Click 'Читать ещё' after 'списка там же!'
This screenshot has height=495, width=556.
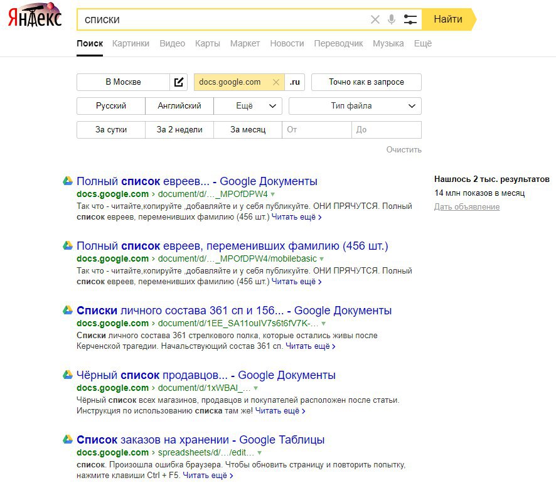point(280,410)
